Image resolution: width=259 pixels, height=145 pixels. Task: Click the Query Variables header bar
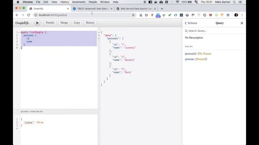point(55,112)
